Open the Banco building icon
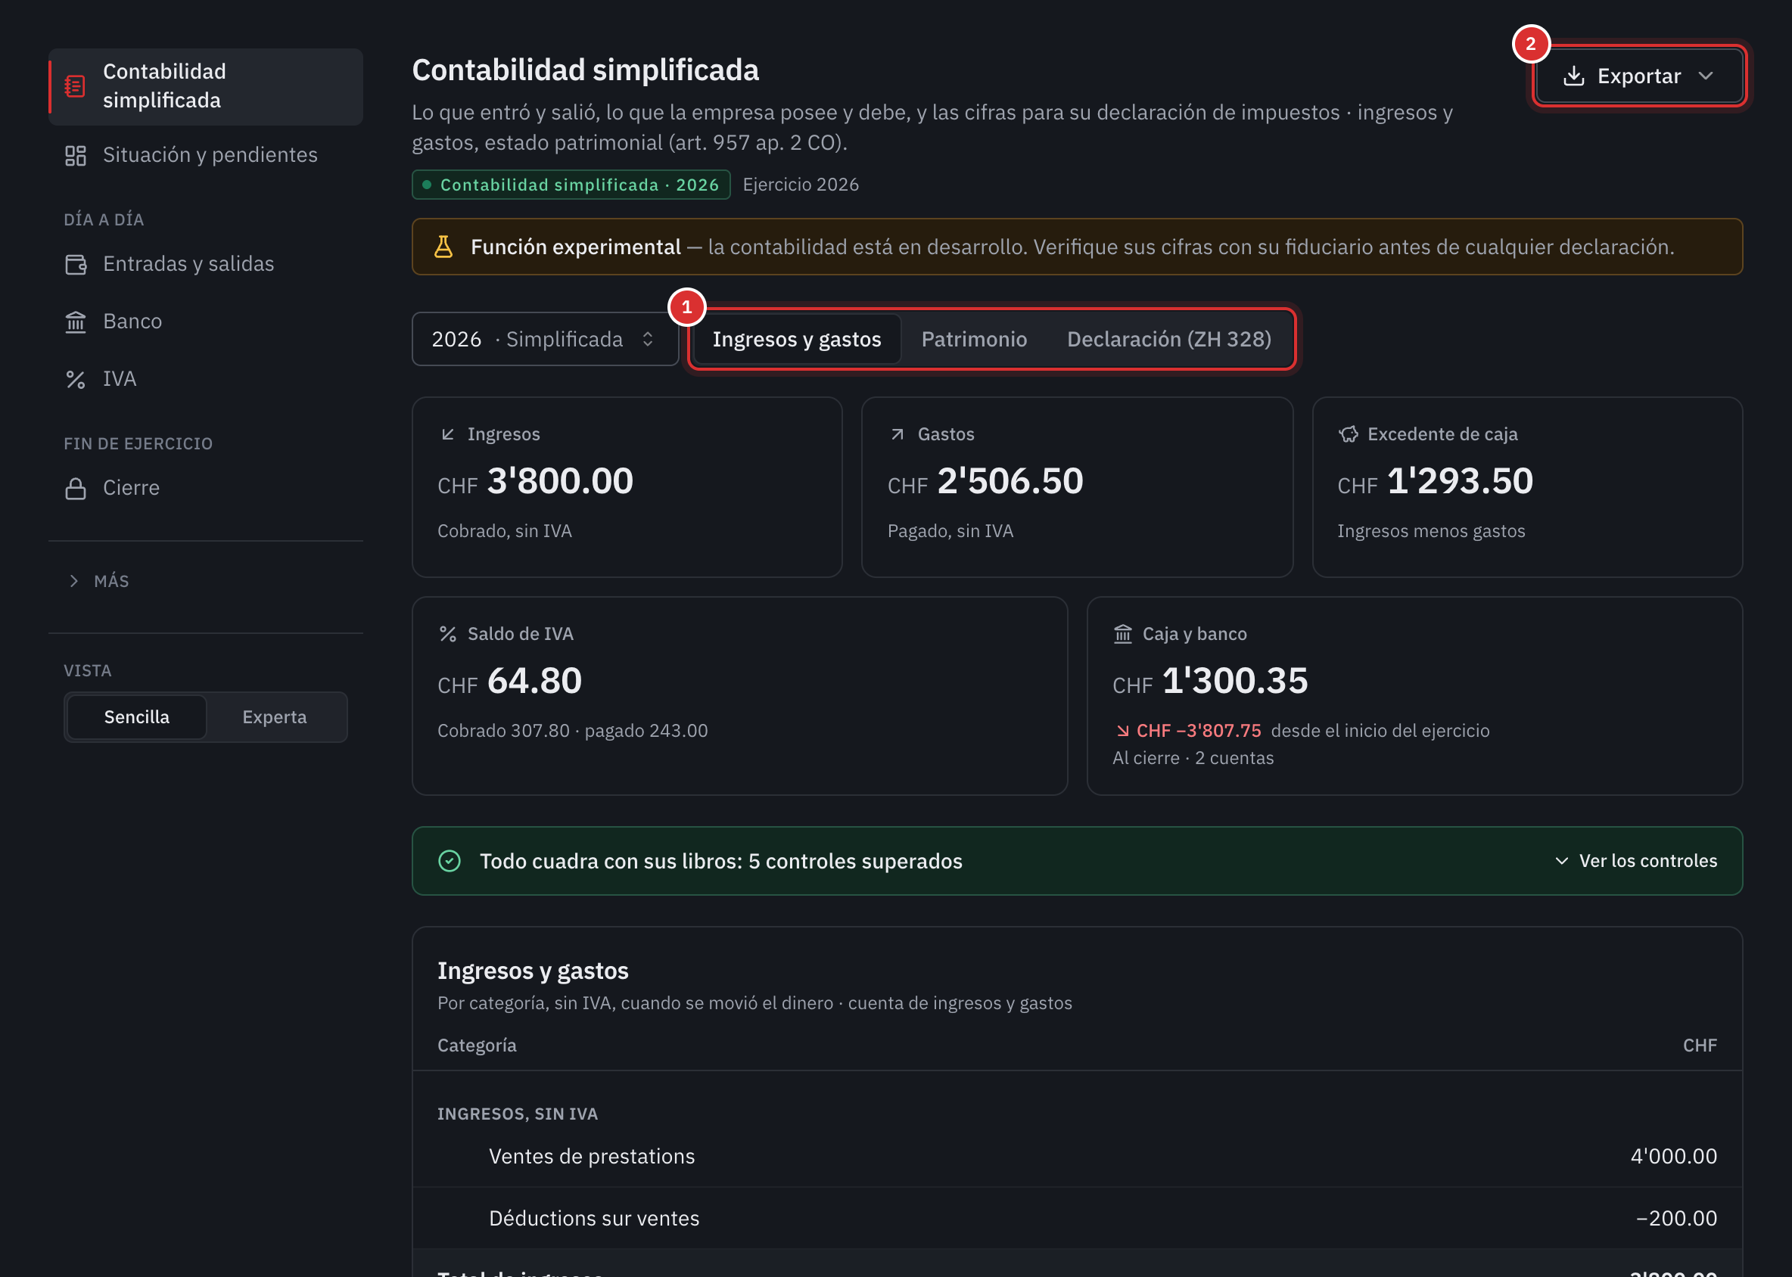This screenshot has width=1792, height=1277. click(76, 322)
